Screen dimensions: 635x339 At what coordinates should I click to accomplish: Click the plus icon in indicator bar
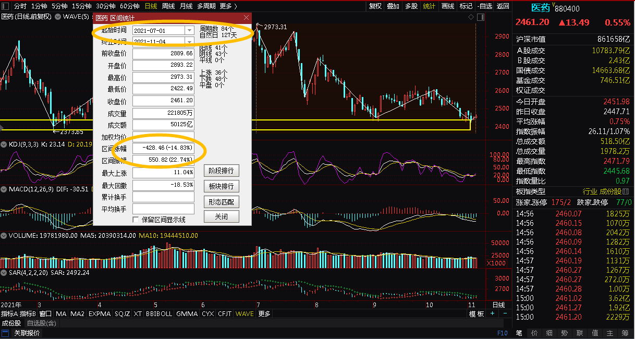tap(493, 314)
